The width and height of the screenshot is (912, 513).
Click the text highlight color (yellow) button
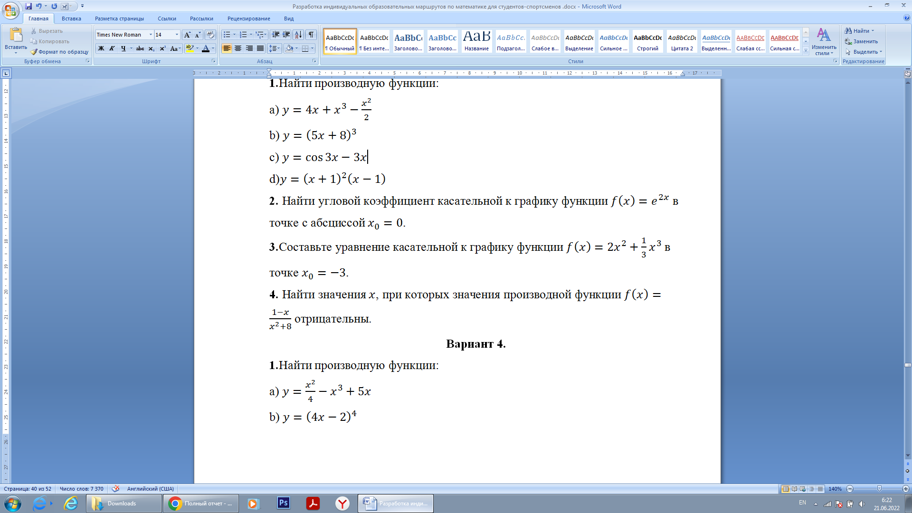pos(190,48)
